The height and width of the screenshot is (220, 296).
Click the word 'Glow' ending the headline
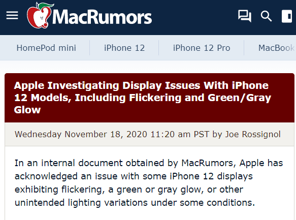pyautogui.click(x=27, y=110)
